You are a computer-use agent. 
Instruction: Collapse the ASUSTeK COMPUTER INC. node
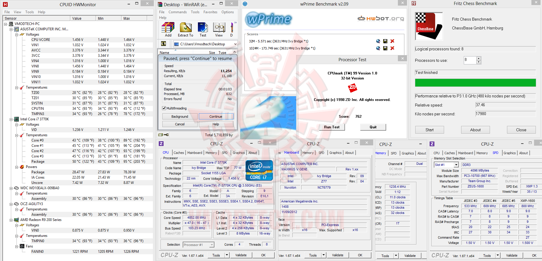[11, 29]
